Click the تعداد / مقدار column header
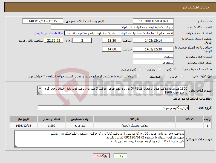This screenshot has height=163, width=216. tap(51, 119)
